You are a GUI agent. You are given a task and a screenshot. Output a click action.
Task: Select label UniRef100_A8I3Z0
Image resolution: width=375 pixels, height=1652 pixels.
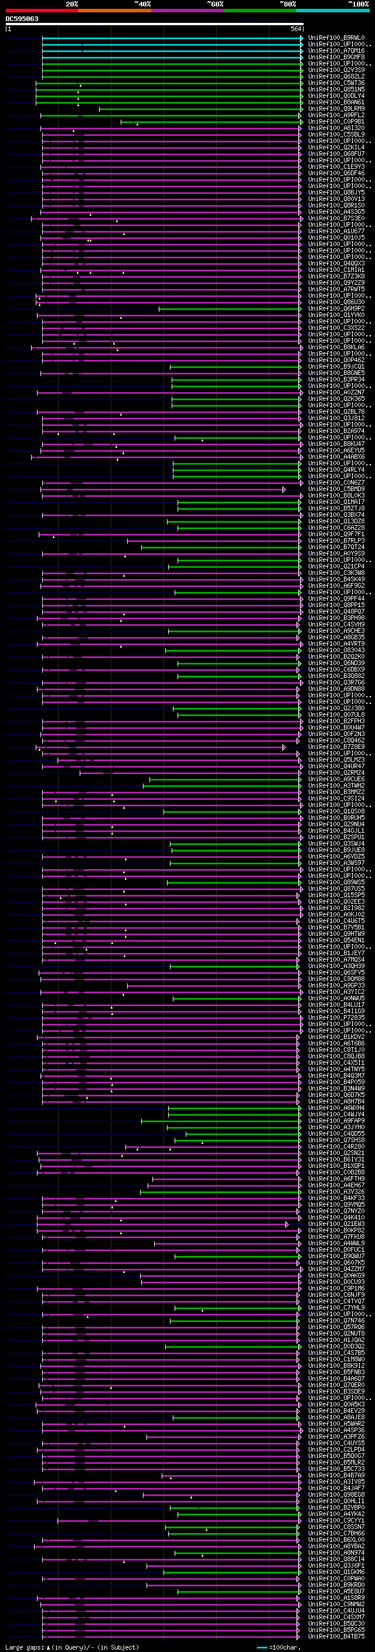336,128
